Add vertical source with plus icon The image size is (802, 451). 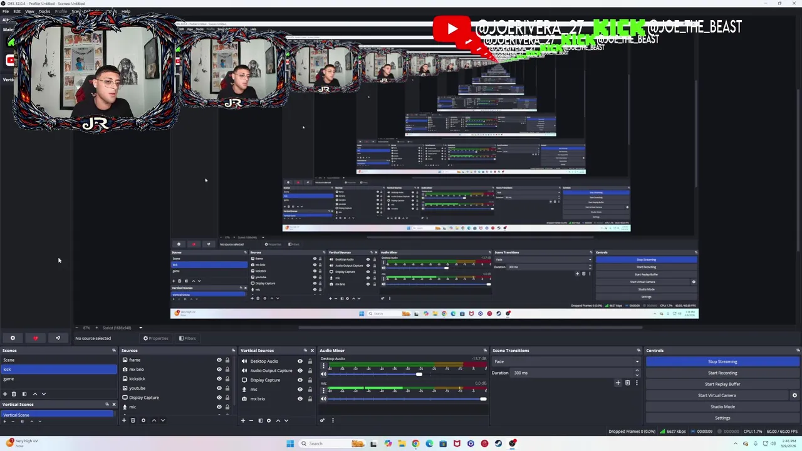tap(243, 420)
